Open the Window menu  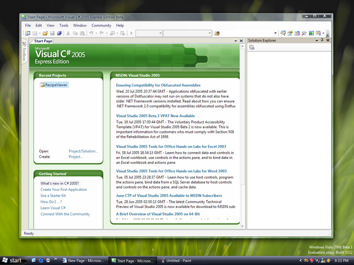tap(80, 26)
